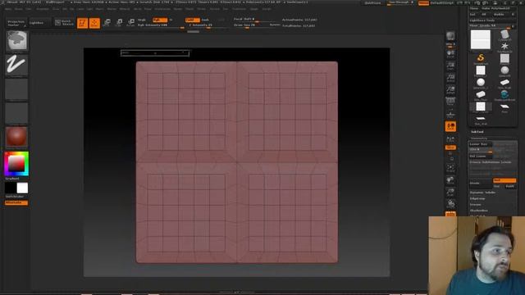Select the Rotate transform icon in top shelf
This screenshot has width=525, height=295.
[131, 23]
